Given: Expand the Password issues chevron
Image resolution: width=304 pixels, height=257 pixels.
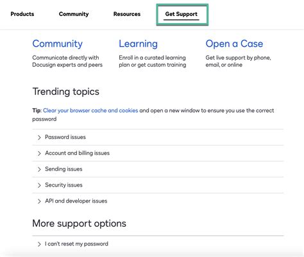Looking at the screenshot, I should [39, 137].
